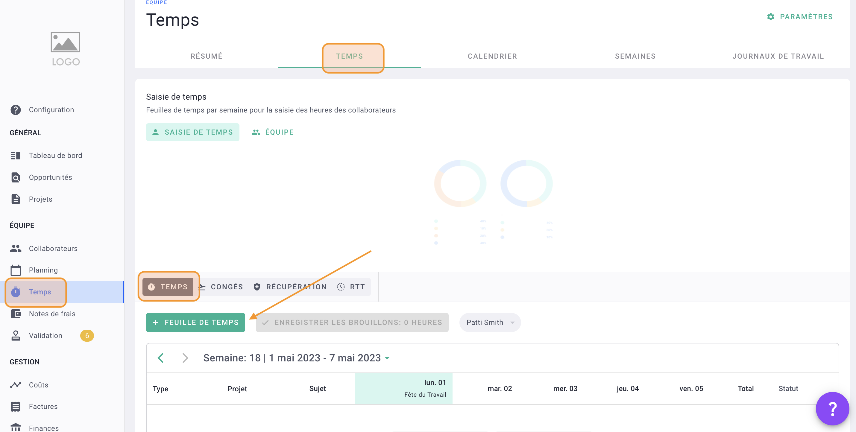This screenshot has height=432, width=856.
Task: Select the Saisie de temps view
Action: tap(193, 132)
